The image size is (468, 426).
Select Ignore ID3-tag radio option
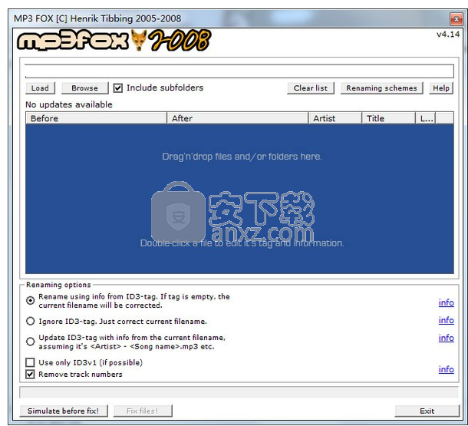(30, 321)
